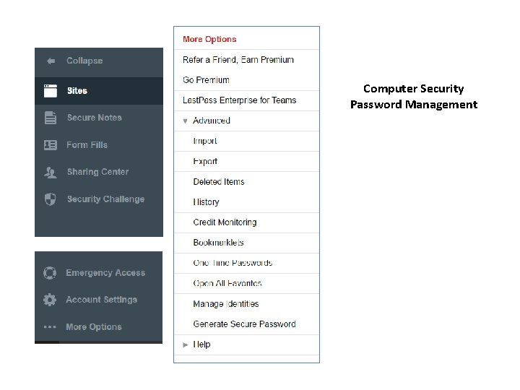Click Refer a Friend, Earn Premium
The height and width of the screenshot is (390, 520).
[x=238, y=60]
